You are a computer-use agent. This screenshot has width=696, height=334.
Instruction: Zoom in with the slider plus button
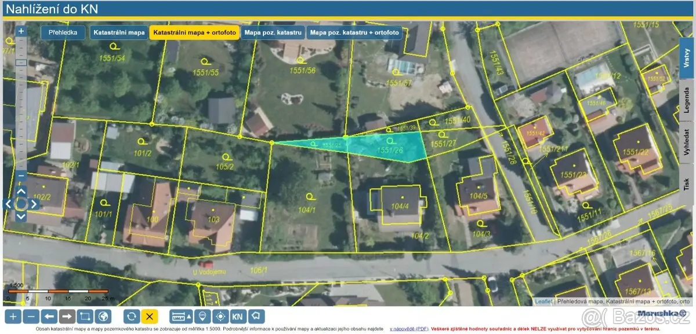point(21,31)
